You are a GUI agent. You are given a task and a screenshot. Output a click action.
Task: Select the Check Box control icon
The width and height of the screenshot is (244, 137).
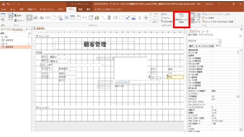click(127, 18)
